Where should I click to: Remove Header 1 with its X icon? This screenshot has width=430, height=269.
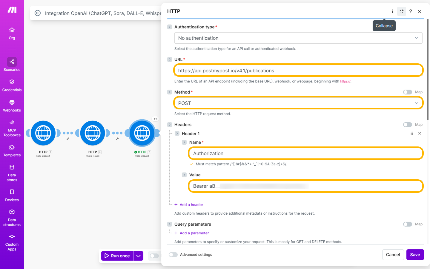[420, 134]
